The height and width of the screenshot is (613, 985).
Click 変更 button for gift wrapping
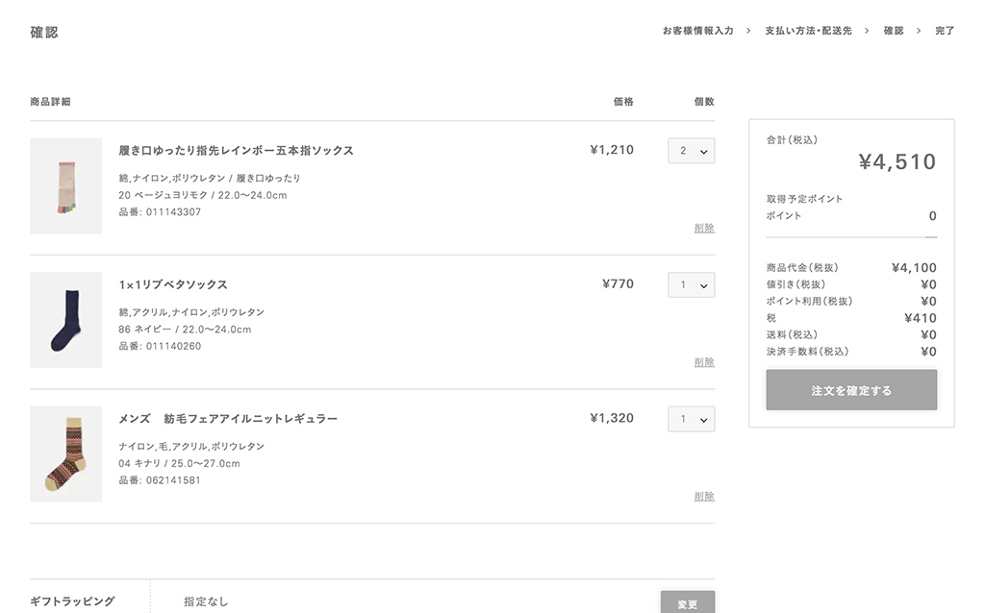[x=687, y=603]
